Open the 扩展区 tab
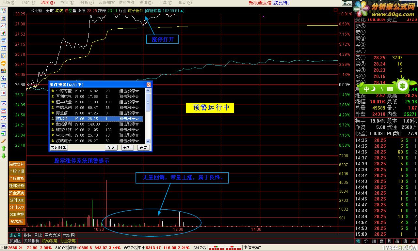The height and width of the screenshot is (251, 418). pyautogui.click(x=15, y=241)
